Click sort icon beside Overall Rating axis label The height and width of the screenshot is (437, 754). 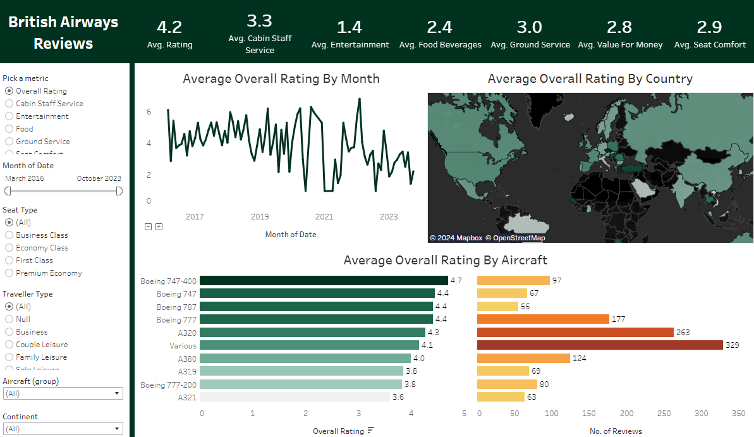pos(371,431)
